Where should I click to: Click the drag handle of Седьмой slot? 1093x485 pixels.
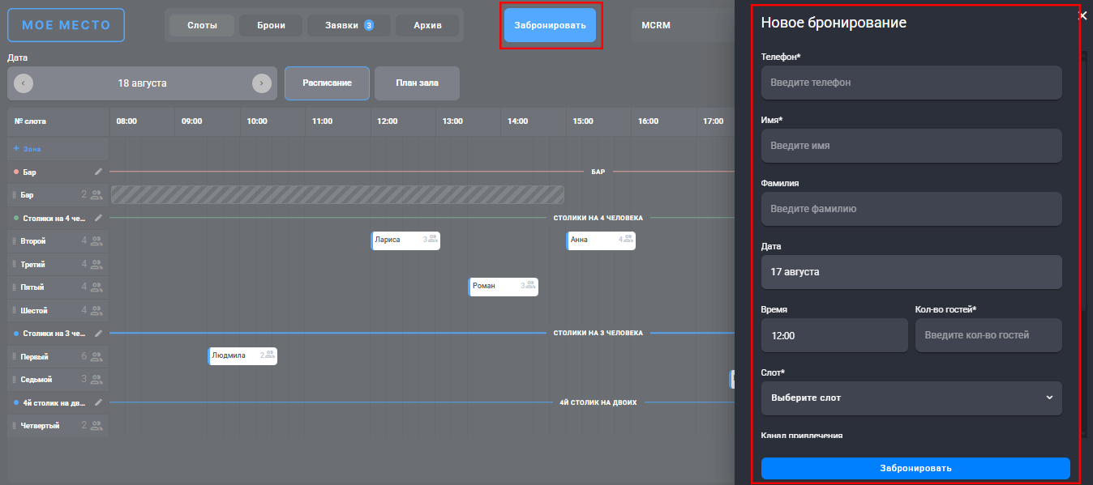(14, 379)
